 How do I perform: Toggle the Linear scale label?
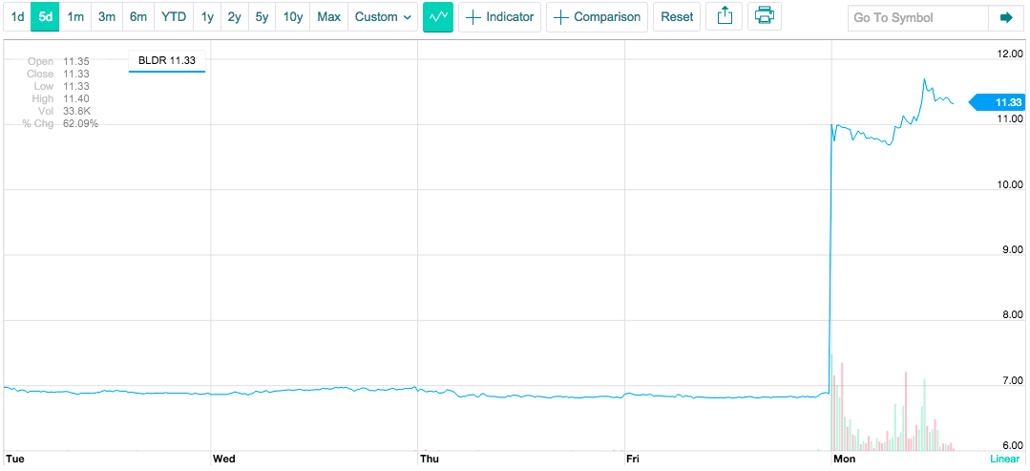pos(1004,460)
